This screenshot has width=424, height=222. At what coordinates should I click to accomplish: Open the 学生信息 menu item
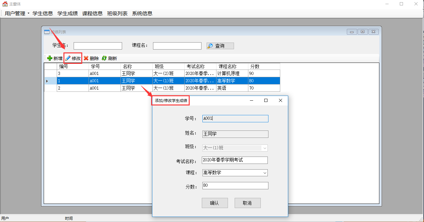(x=43, y=13)
